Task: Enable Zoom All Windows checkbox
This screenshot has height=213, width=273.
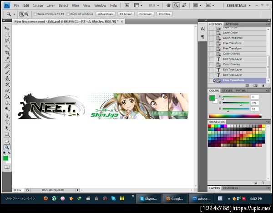Action: 68,14
